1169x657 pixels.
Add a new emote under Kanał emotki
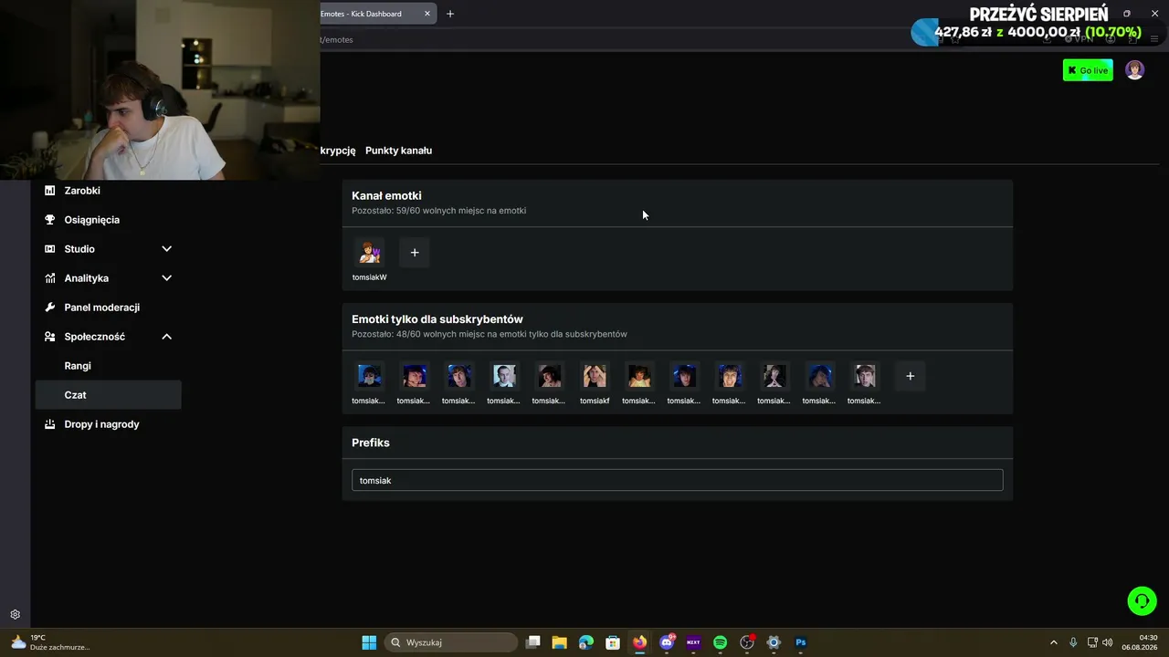click(415, 253)
